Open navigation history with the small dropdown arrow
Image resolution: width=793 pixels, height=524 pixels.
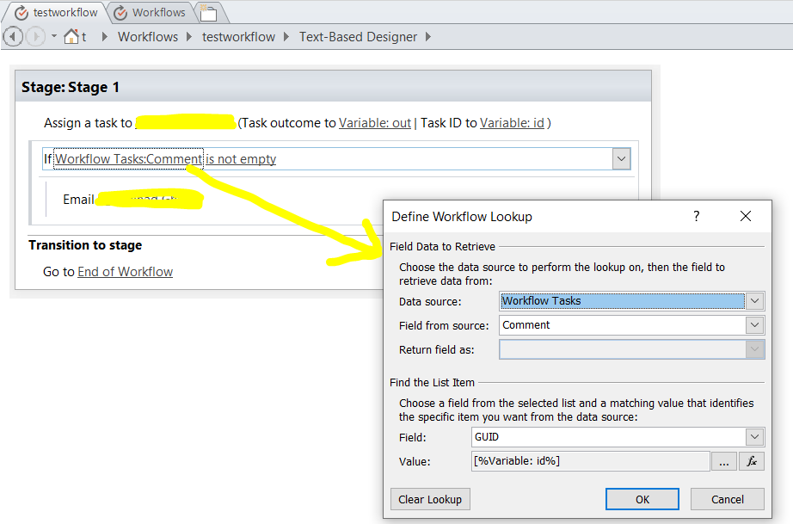click(x=52, y=36)
